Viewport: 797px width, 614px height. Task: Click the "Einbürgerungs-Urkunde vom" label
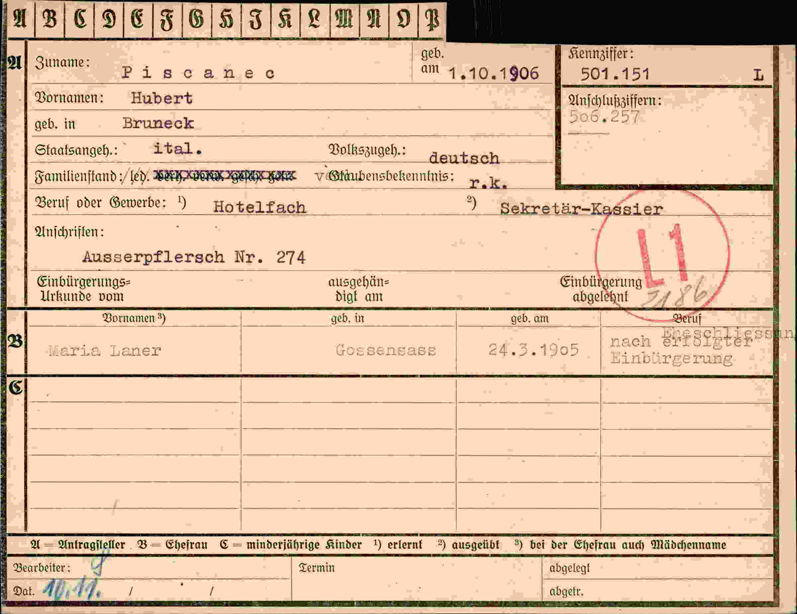tap(84, 289)
